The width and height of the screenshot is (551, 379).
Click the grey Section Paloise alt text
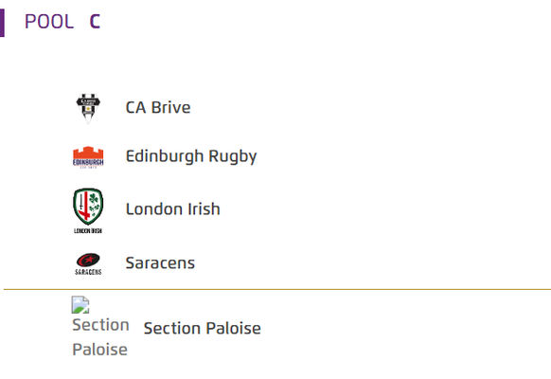click(100, 336)
